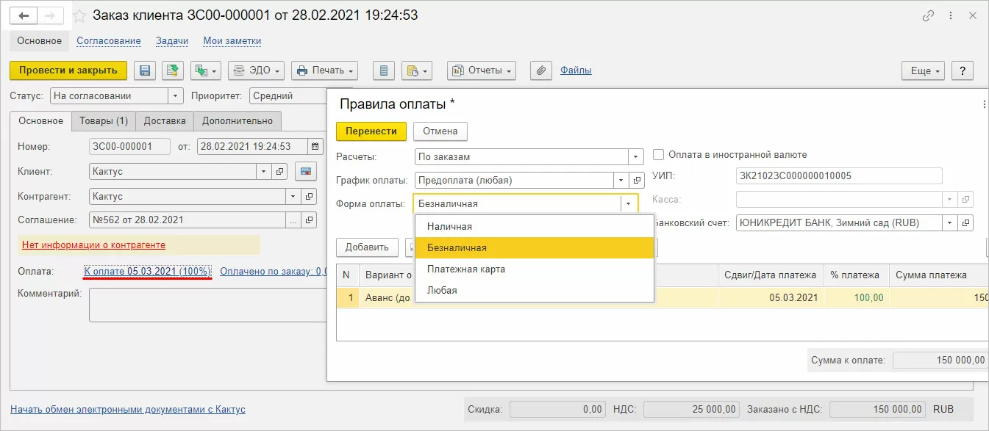Open the Правила оплаты dialog three-dot menu

point(984,105)
